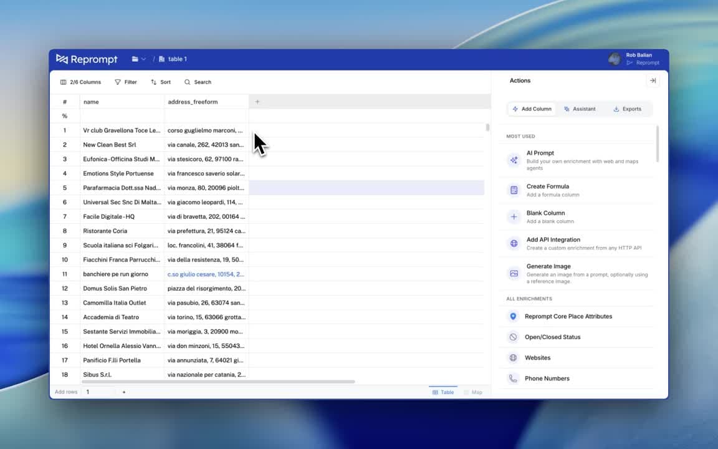The height and width of the screenshot is (449, 718).
Task: Select the Add Column tab
Action: click(x=532, y=109)
